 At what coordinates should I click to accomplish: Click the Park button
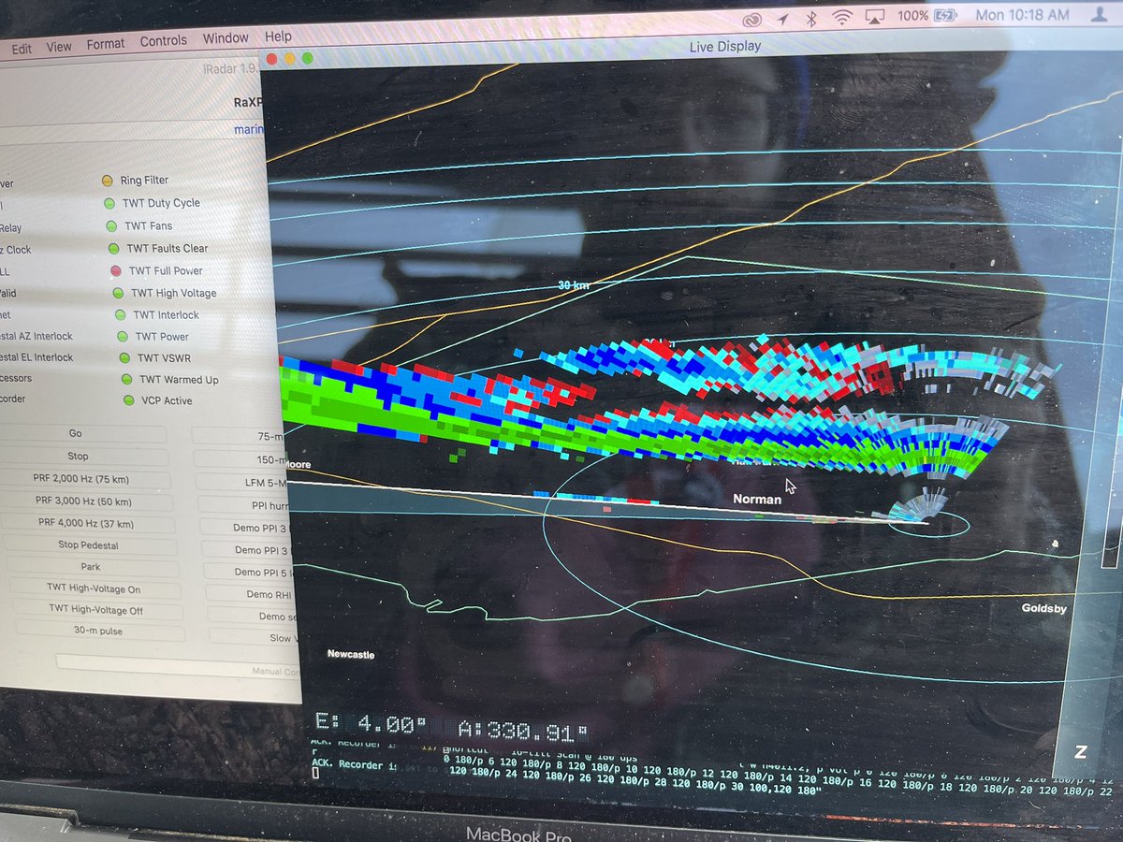click(x=91, y=567)
